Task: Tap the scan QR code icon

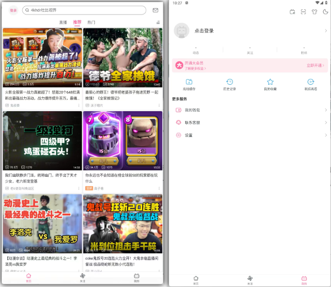Action: pos(303,11)
